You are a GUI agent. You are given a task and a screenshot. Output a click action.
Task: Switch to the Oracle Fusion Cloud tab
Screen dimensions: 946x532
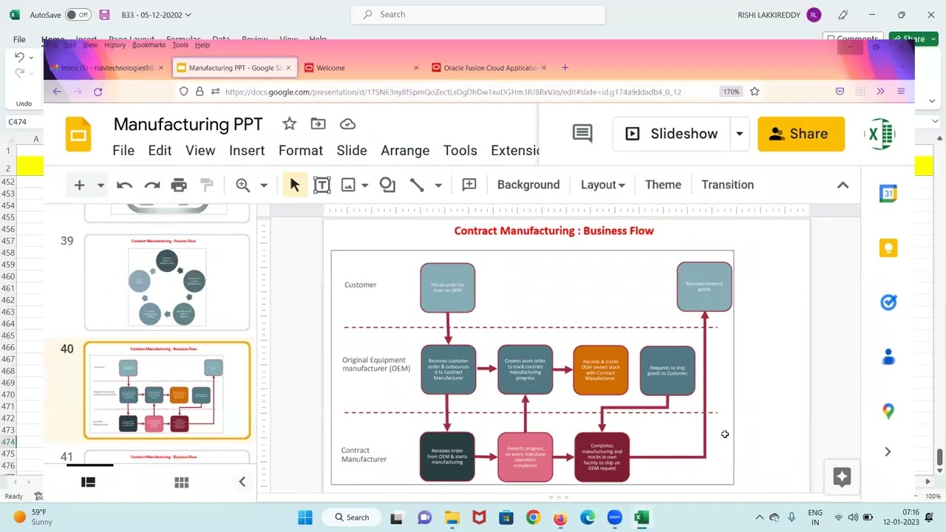pos(490,68)
